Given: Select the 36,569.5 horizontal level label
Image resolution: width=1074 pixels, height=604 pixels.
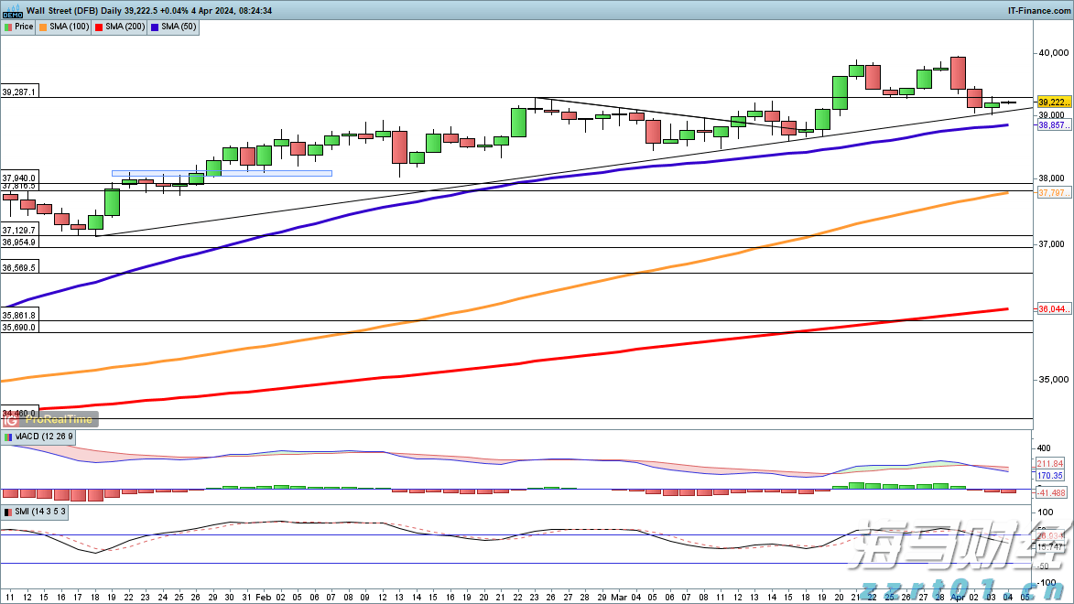Looking at the screenshot, I should click(x=19, y=268).
